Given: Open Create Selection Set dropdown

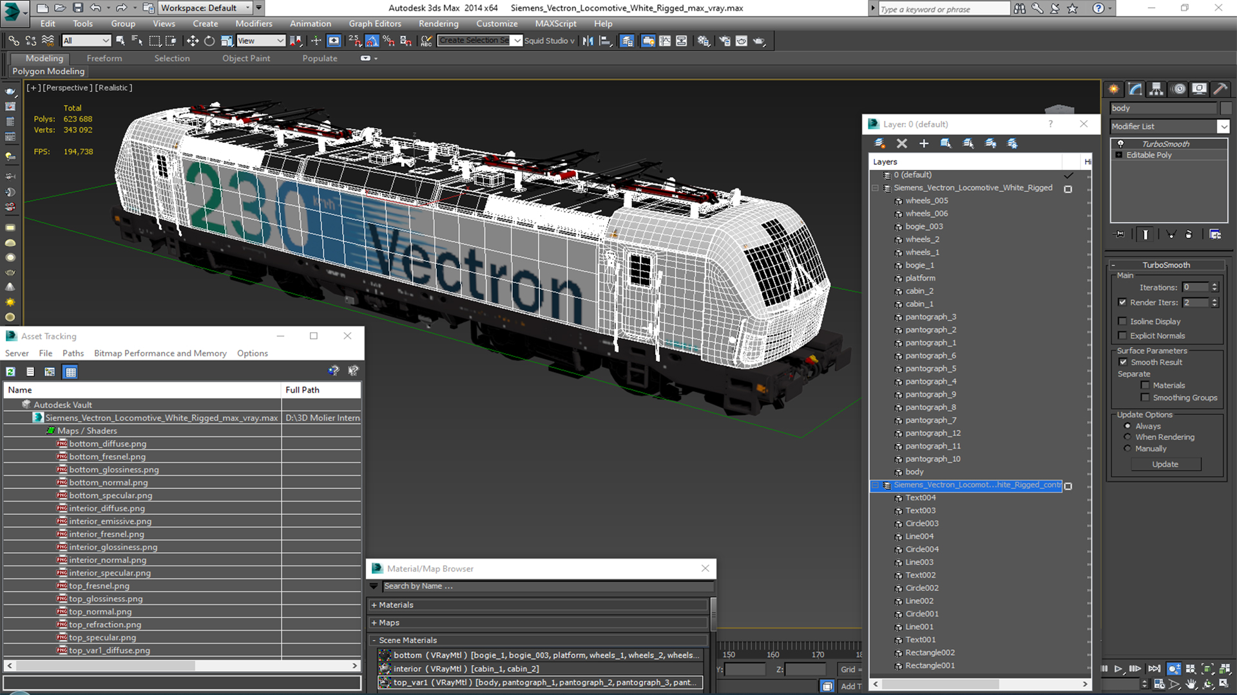Looking at the screenshot, I should (517, 41).
